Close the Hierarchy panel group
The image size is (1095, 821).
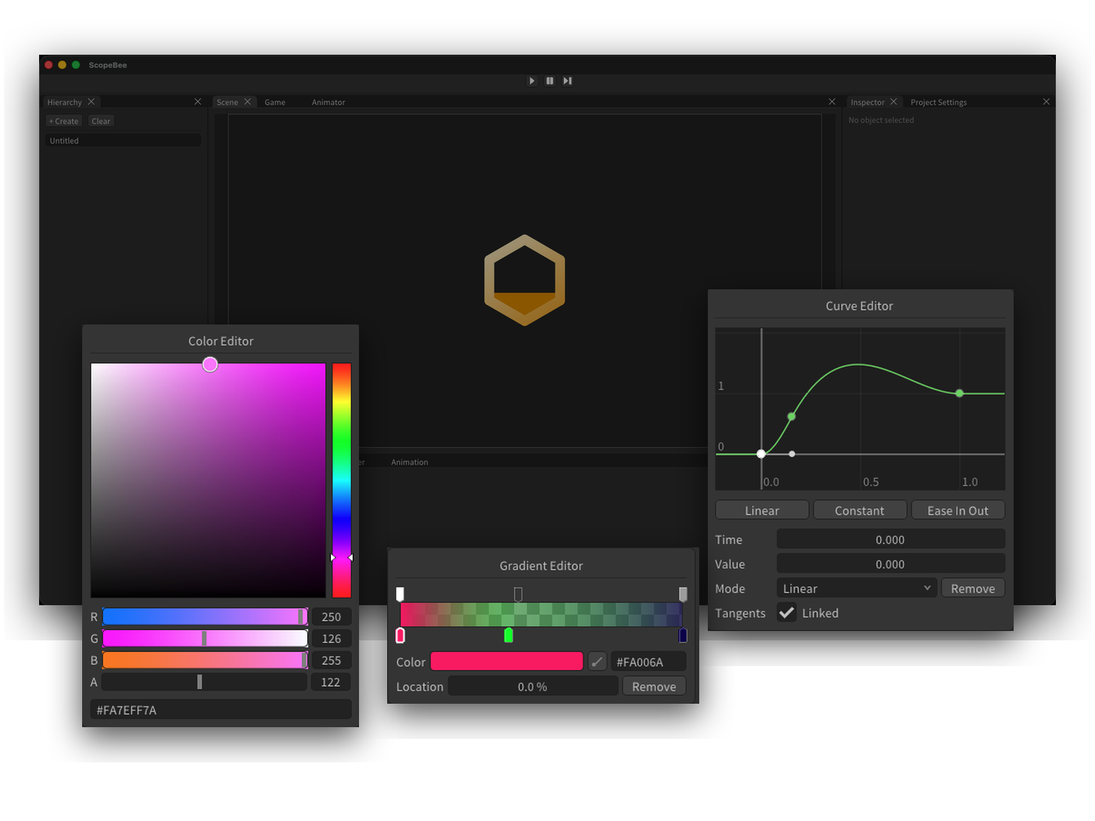(x=198, y=102)
